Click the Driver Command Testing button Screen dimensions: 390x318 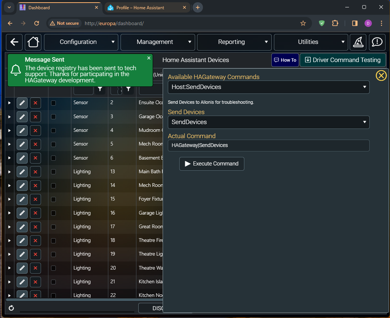(343, 60)
